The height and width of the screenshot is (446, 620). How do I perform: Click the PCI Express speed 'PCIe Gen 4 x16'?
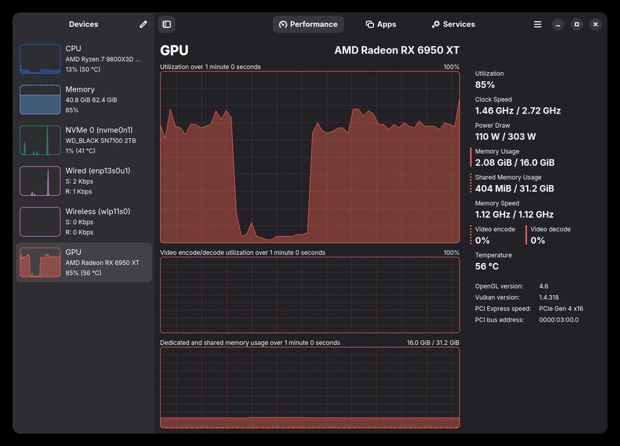(561, 309)
